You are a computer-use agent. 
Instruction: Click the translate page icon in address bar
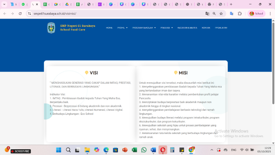207,13
